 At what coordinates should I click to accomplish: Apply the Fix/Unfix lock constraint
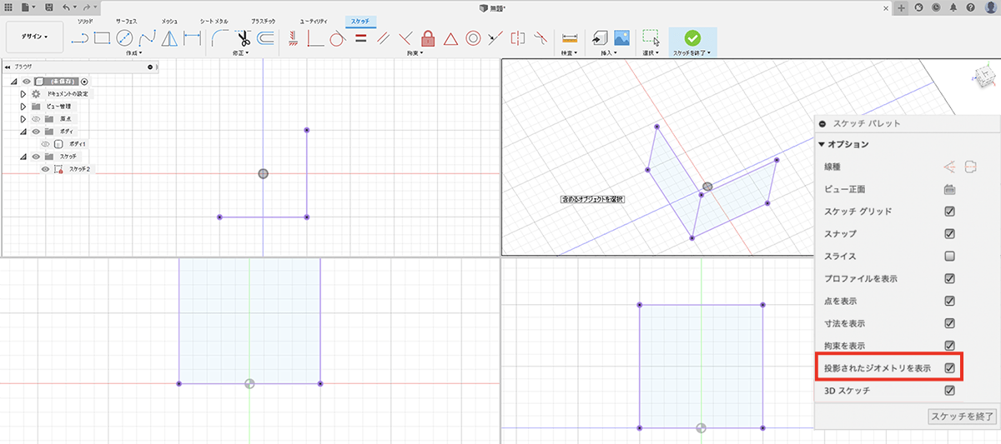point(428,37)
